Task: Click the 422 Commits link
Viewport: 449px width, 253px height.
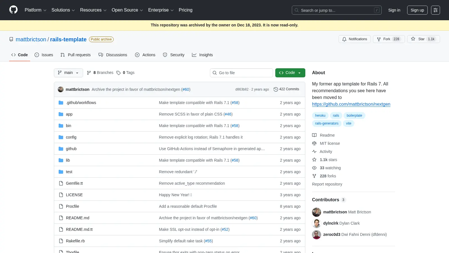Action: point(287,89)
